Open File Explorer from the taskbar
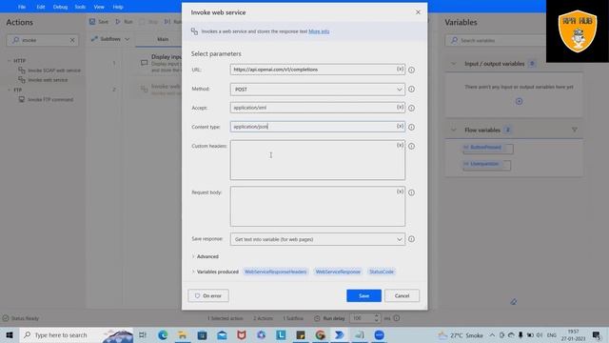The height and width of the screenshot is (343, 609). pos(182,334)
